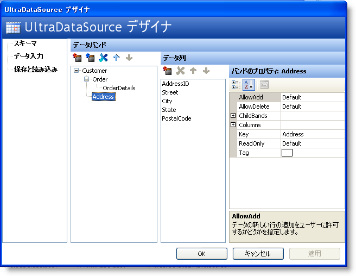Select the Tag property name
This screenshot has width=356, height=276.
(244, 153)
